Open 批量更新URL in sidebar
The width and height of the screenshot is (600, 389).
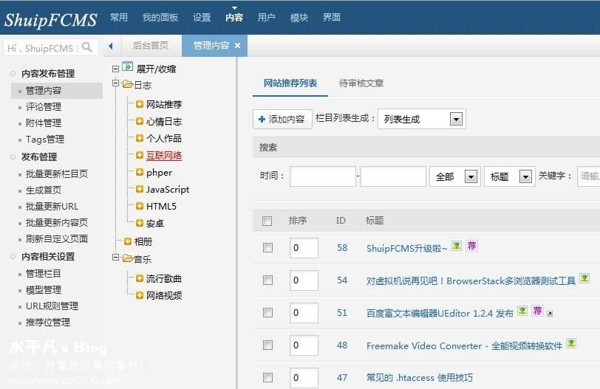52,207
